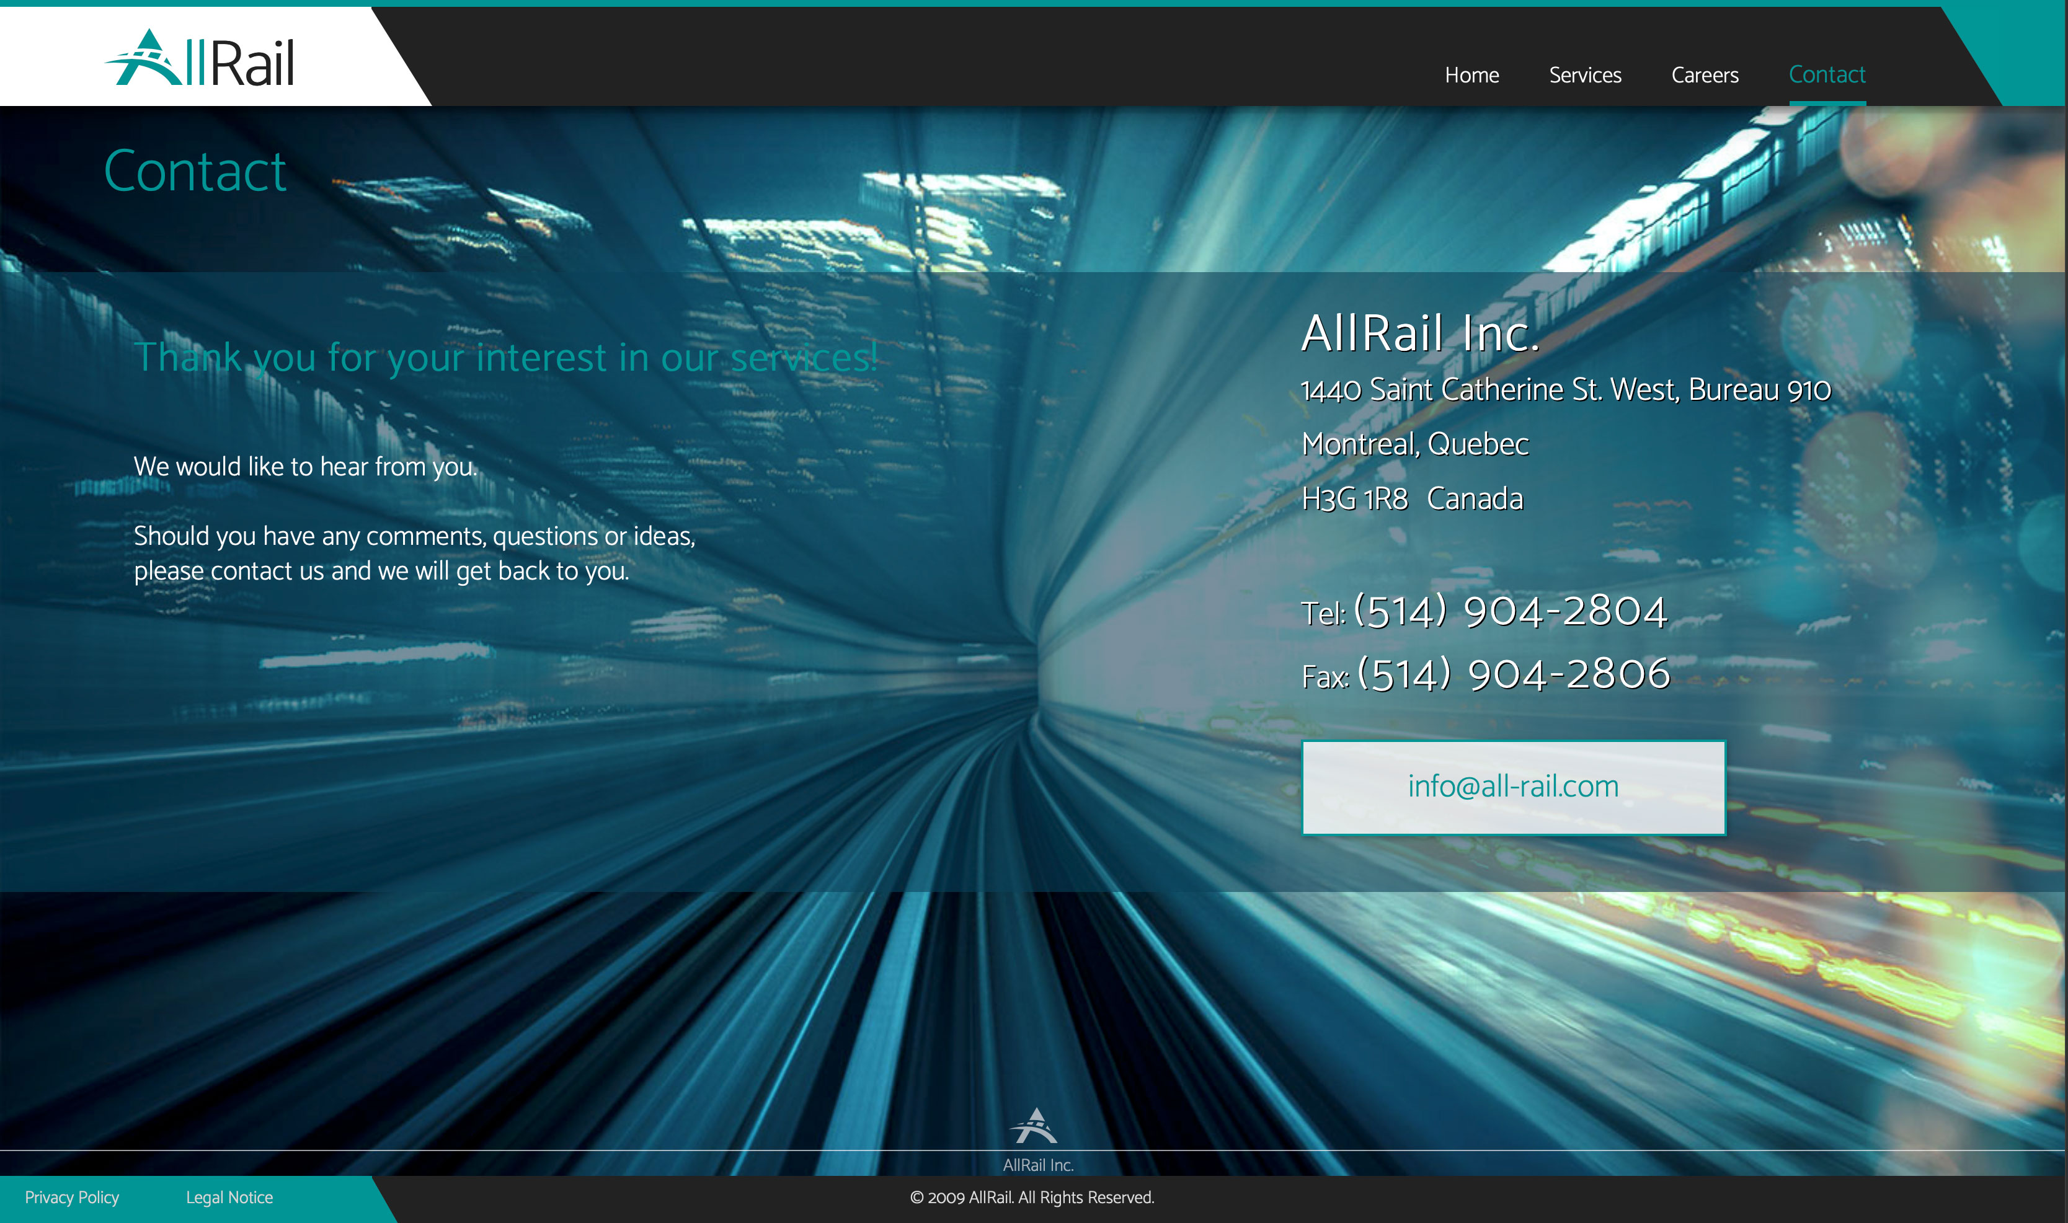Open the Careers page
2068x1223 pixels.
(x=1703, y=75)
